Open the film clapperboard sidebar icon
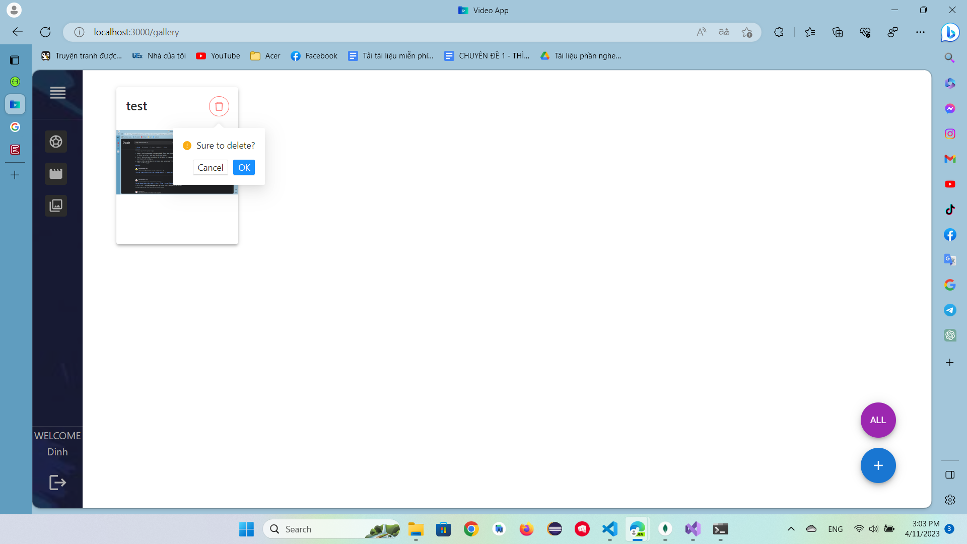The image size is (967, 544). coord(56,174)
